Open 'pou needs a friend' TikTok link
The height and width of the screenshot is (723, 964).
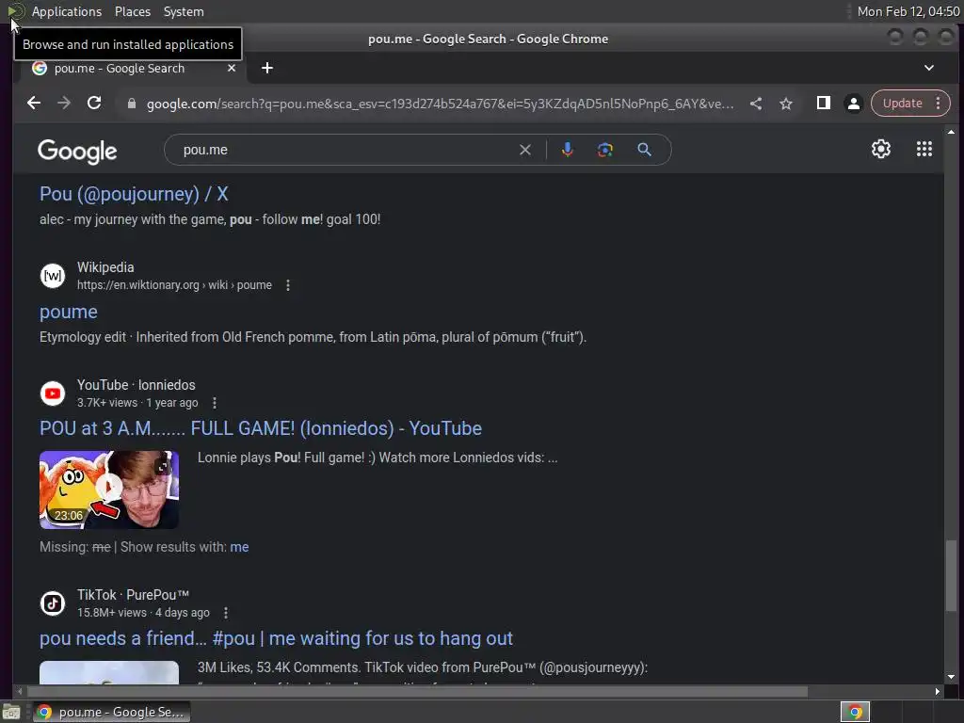click(276, 639)
